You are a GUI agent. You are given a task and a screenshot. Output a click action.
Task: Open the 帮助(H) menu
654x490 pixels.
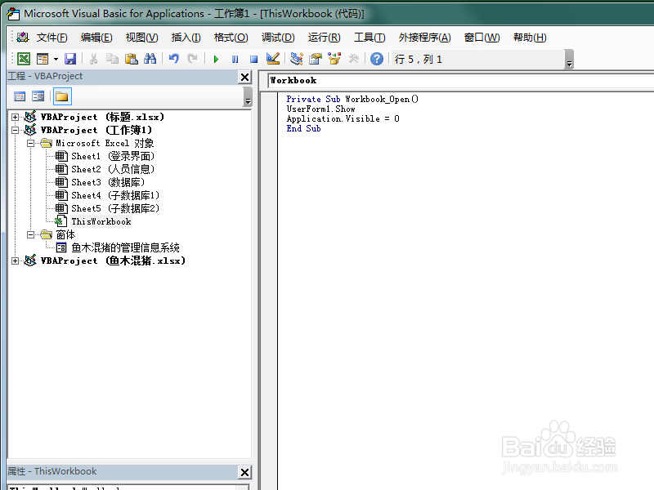pos(530,38)
